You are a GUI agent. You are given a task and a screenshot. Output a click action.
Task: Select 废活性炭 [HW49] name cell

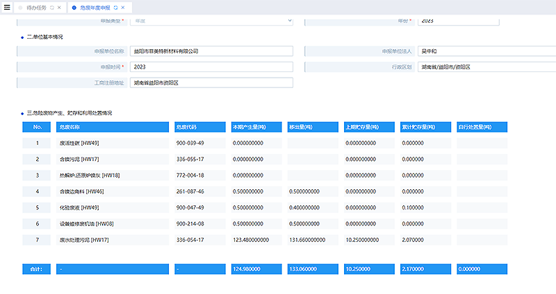click(x=112, y=143)
